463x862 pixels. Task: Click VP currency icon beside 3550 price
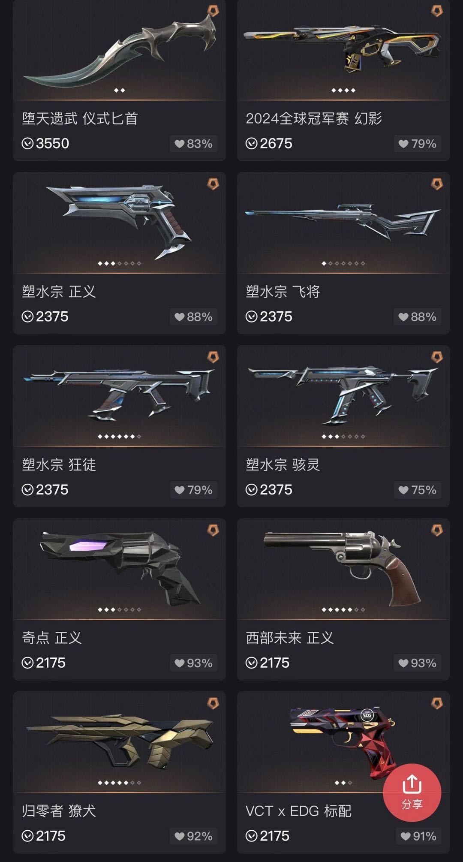click(x=27, y=143)
